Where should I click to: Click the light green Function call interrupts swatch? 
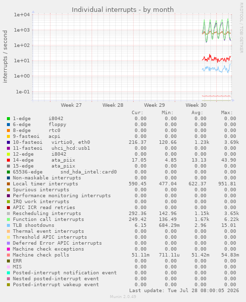click(8, 219)
